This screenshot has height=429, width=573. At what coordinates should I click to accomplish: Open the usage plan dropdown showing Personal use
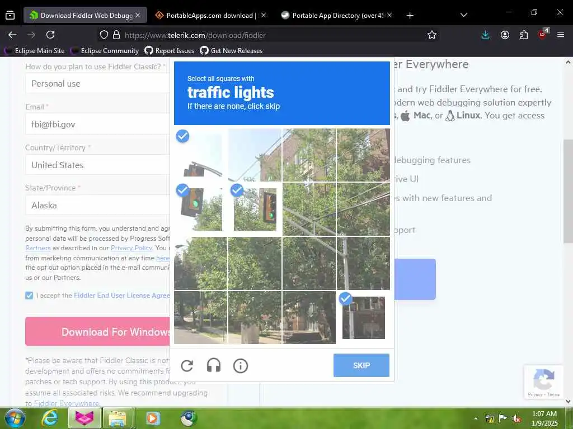coord(97,84)
